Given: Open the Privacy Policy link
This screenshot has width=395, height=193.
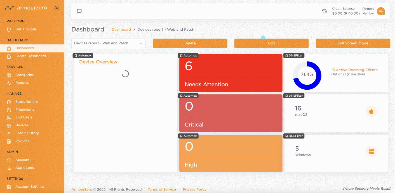Looking at the screenshot, I should (x=195, y=190).
